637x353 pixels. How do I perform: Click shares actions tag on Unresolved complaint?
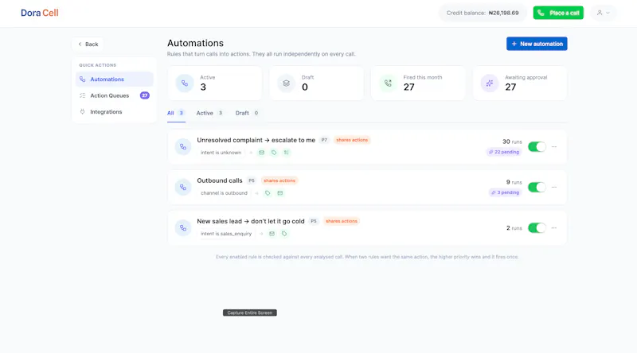click(x=352, y=140)
